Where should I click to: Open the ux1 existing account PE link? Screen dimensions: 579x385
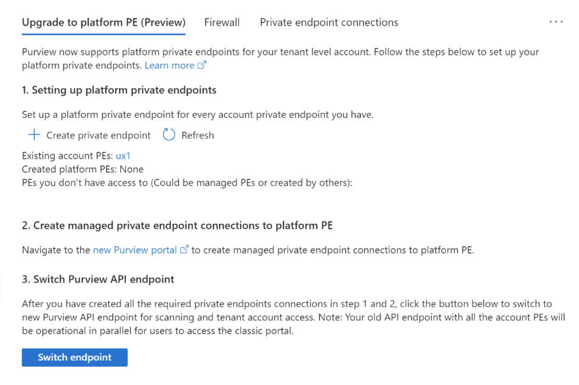pyautogui.click(x=123, y=156)
